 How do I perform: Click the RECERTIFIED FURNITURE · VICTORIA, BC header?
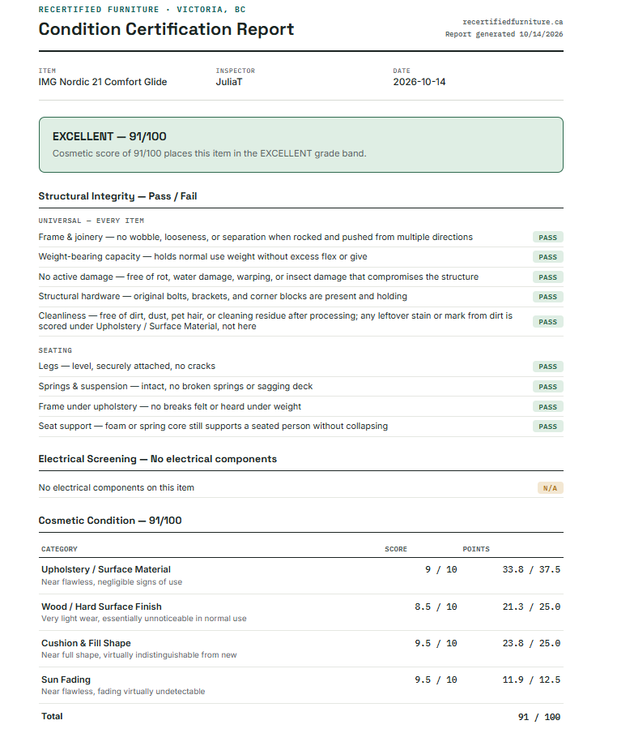pos(142,9)
